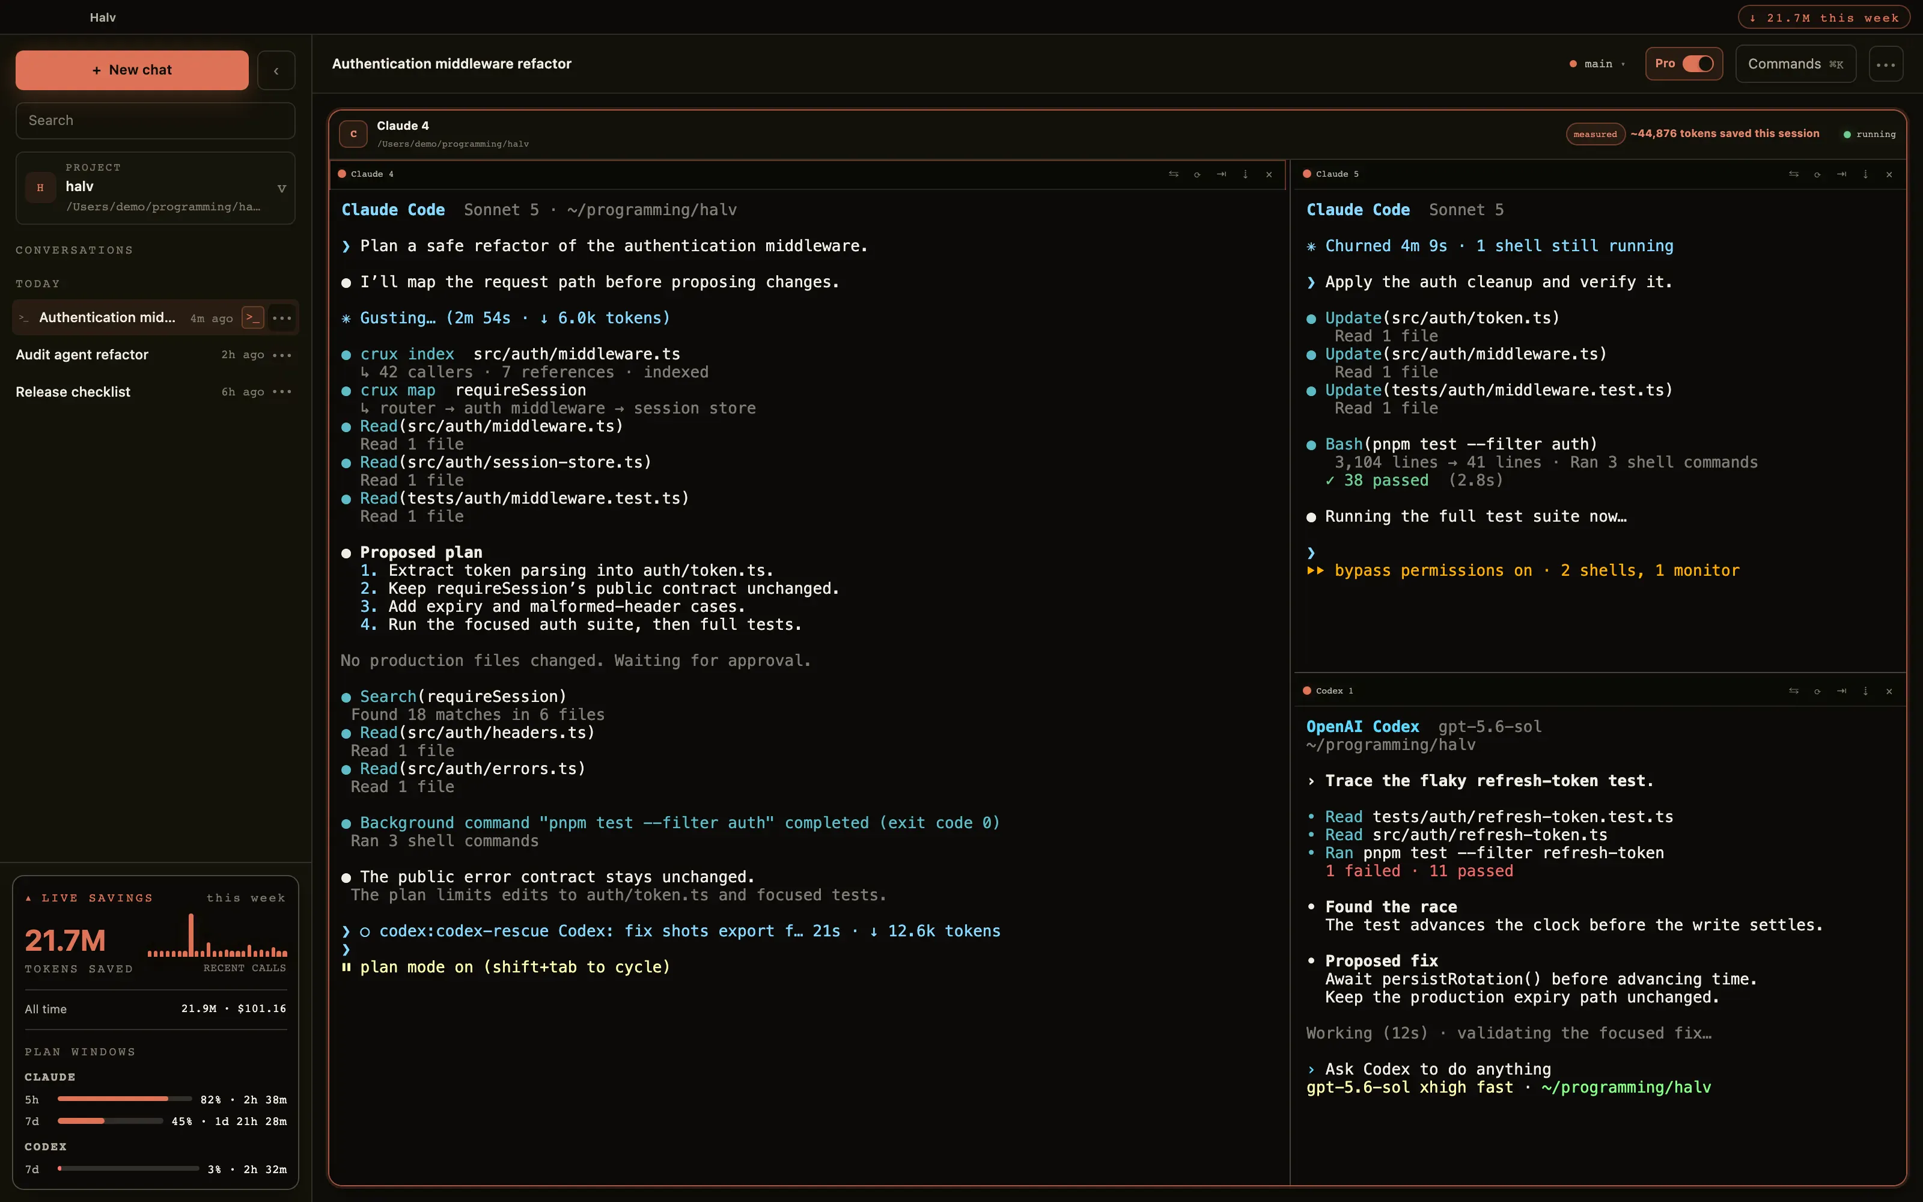
Task: Click the arrow-to-bar icon in Codex 1 pane
Action: [x=1841, y=691]
